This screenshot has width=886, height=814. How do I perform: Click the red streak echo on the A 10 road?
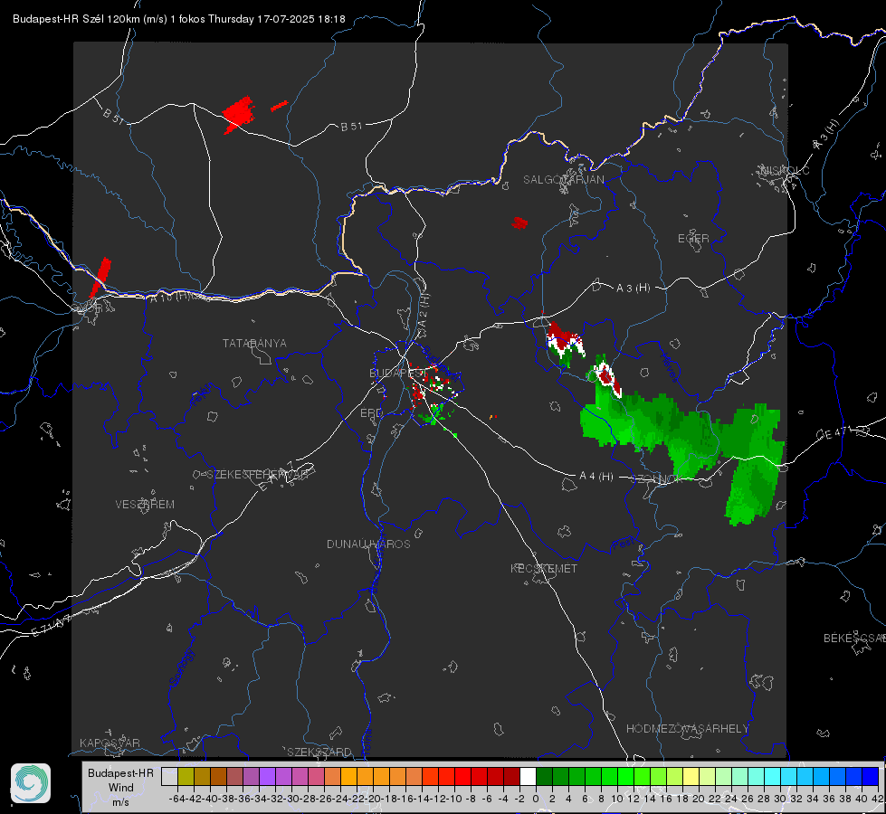101,278
